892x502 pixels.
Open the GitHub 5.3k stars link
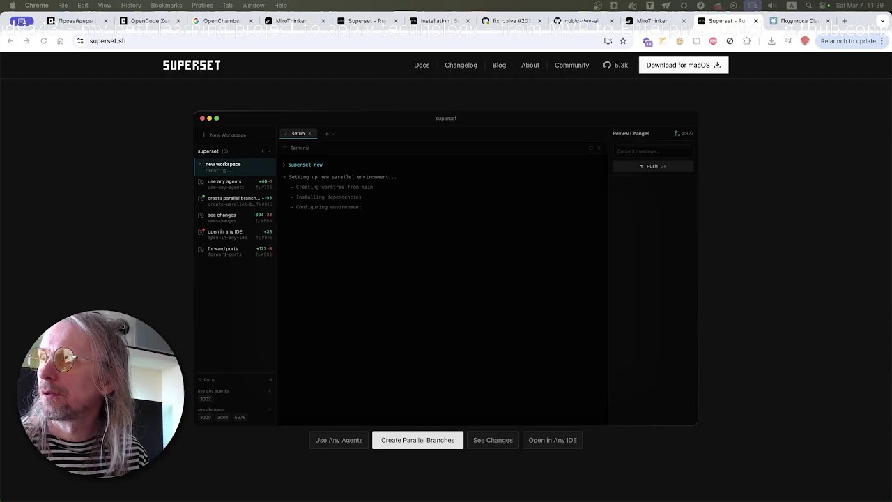coord(615,65)
